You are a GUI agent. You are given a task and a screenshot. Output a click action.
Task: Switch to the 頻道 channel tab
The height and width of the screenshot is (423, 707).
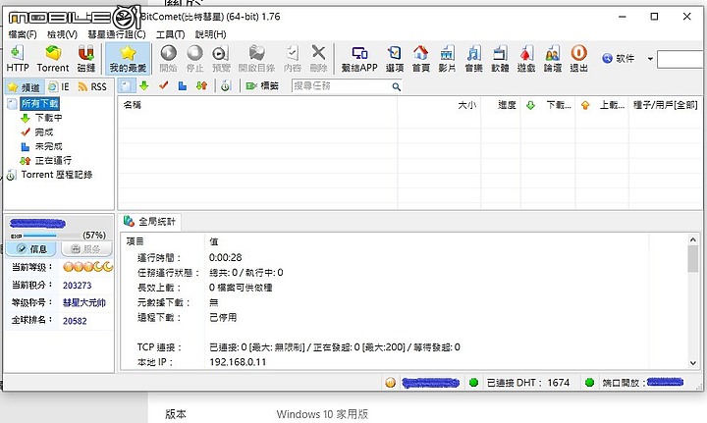click(25, 87)
